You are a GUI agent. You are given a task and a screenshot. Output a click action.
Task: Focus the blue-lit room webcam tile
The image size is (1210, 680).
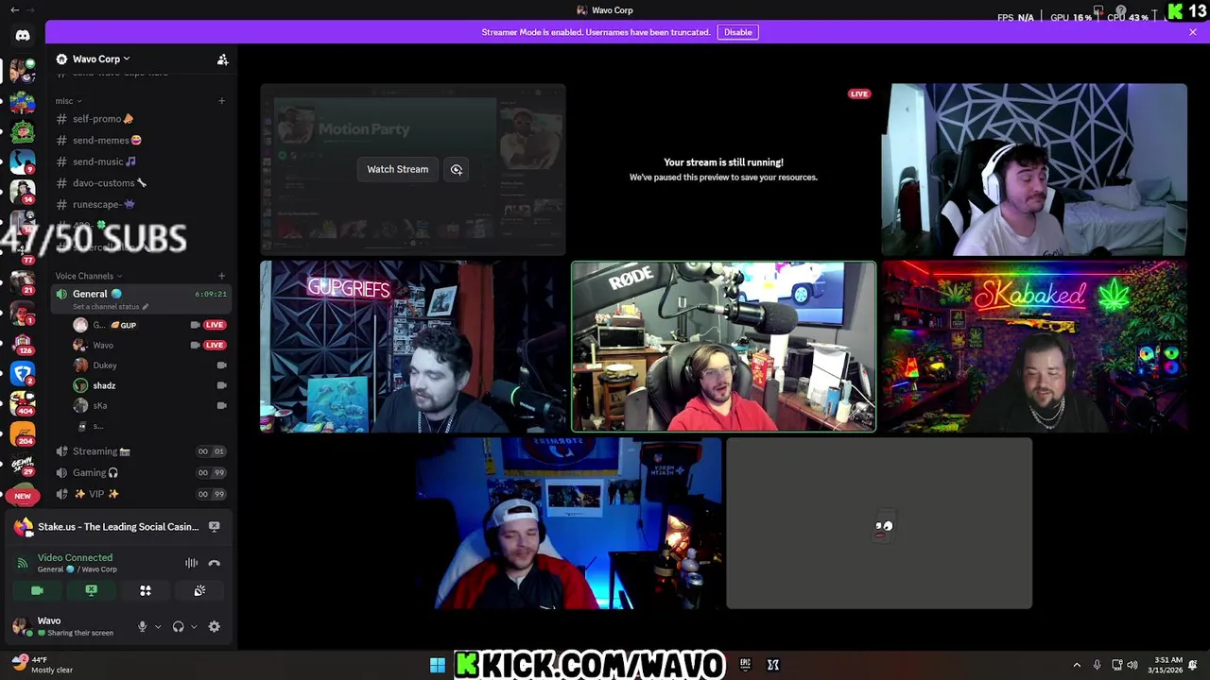(x=568, y=523)
